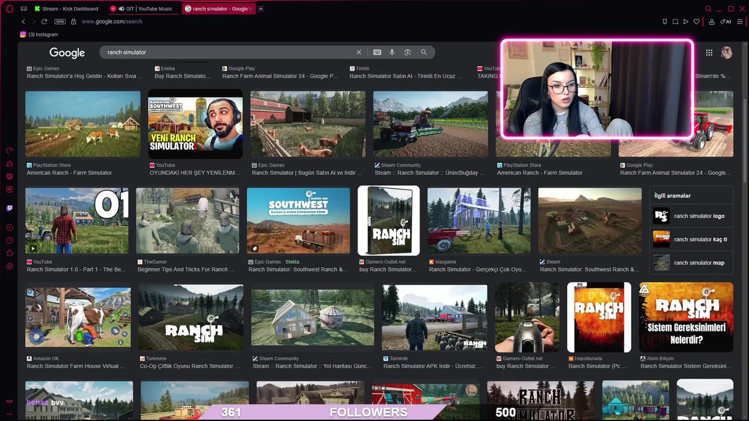Switch to Stream - Kick Dashboard tab
Viewport: 749px width, 421px height.
click(67, 9)
